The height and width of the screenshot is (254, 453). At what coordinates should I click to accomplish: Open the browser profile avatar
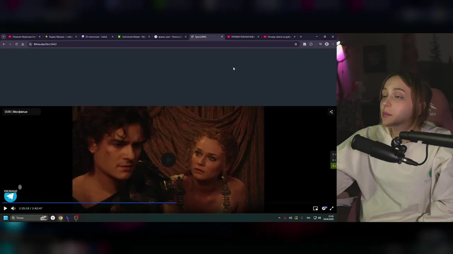pos(327,44)
